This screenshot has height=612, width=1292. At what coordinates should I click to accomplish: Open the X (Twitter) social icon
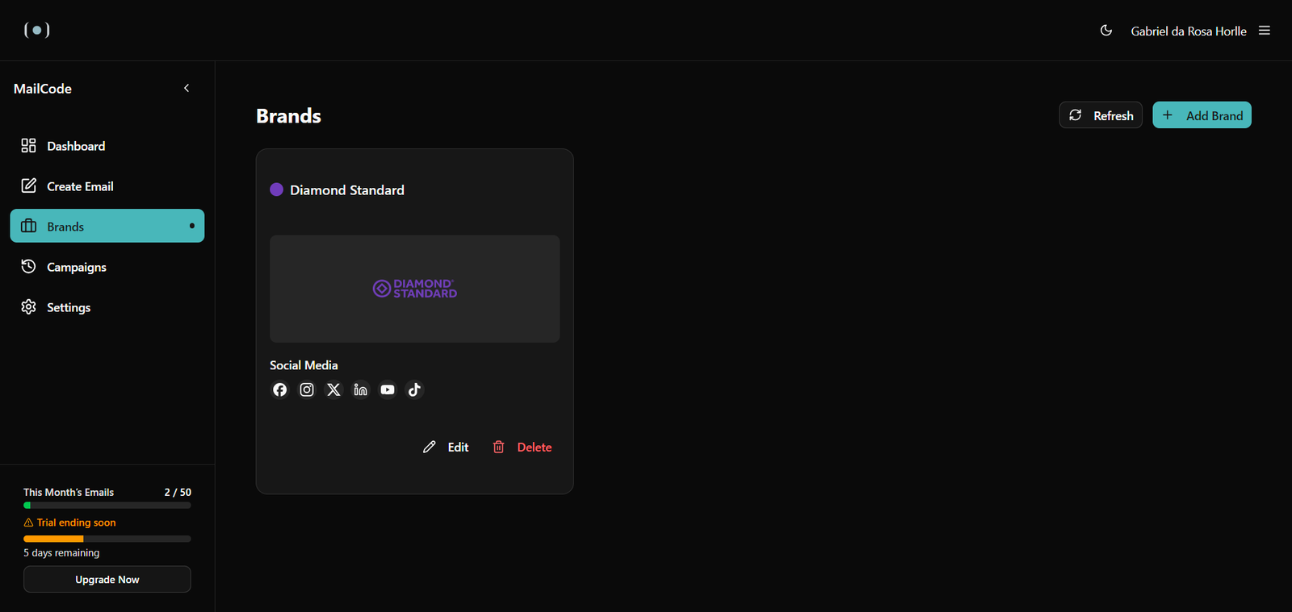click(x=333, y=389)
